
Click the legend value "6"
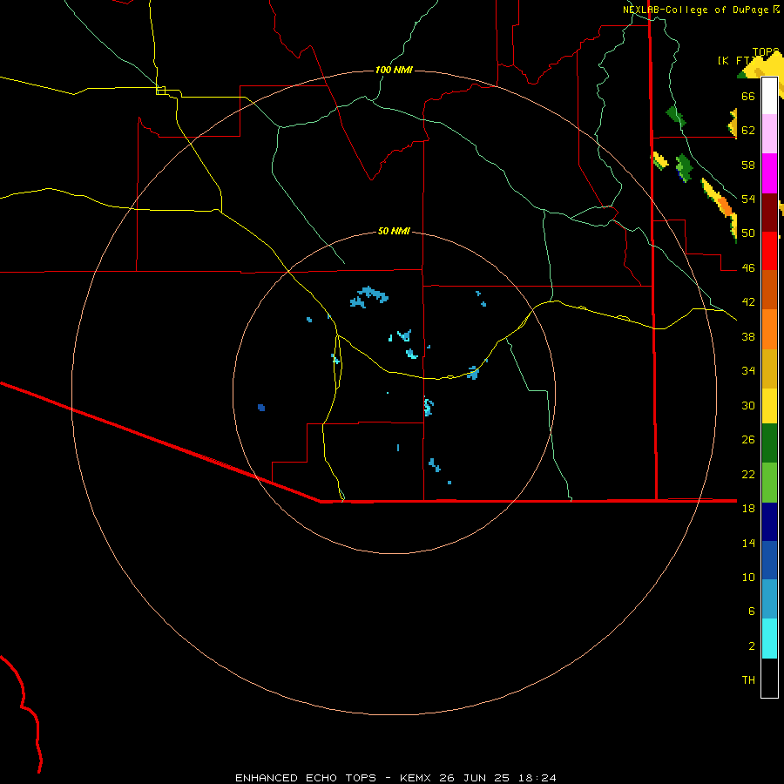pyautogui.click(x=752, y=612)
